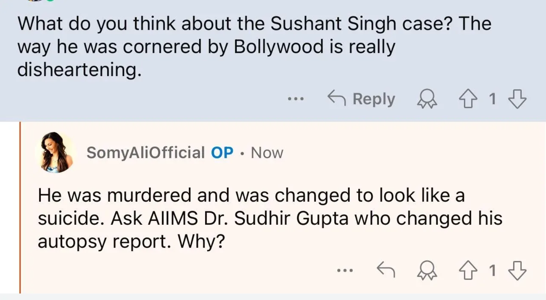
Task: Downvote the Sushant Singh case comment
Action: [x=517, y=99]
